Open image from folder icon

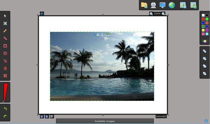click(144, 5)
